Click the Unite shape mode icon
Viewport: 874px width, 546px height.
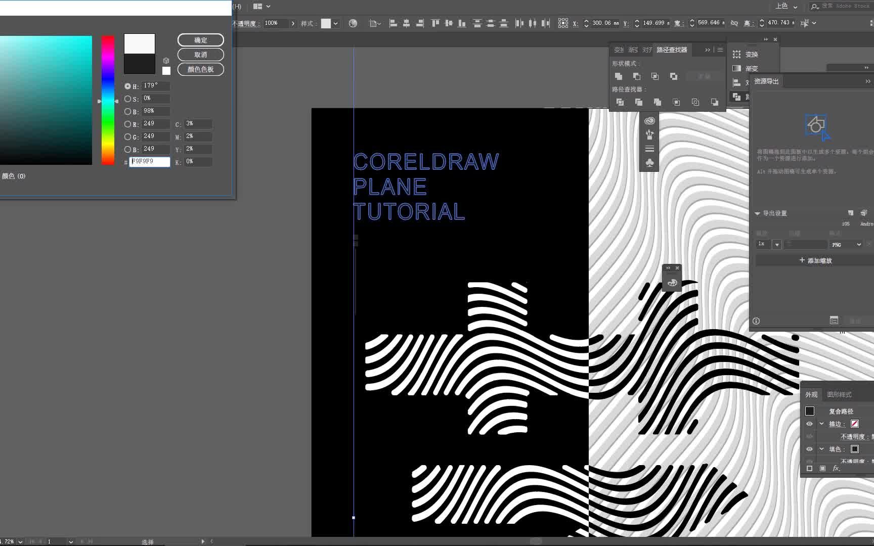click(x=618, y=76)
